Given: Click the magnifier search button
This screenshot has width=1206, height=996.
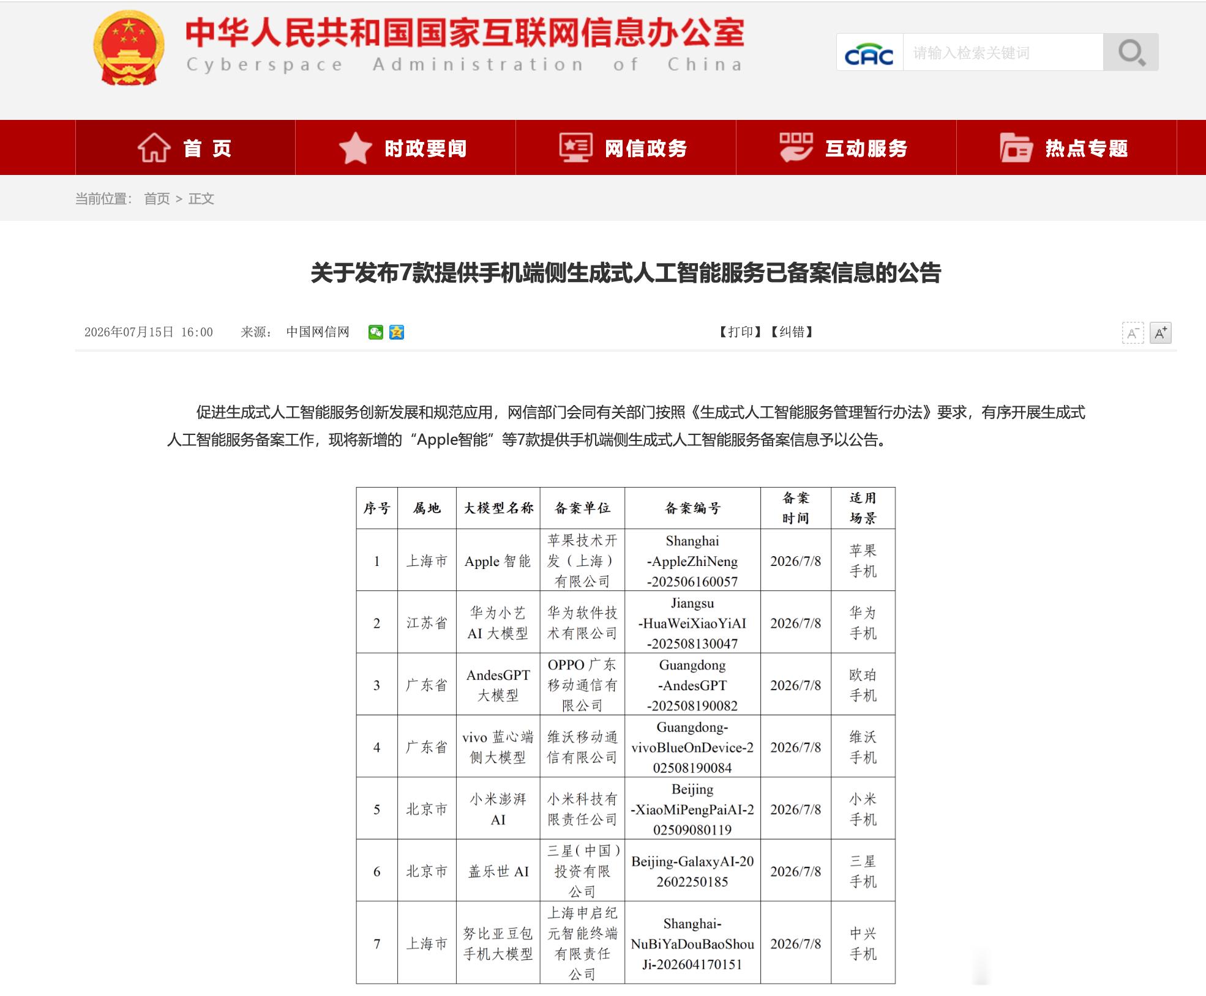Looking at the screenshot, I should pos(1131,53).
